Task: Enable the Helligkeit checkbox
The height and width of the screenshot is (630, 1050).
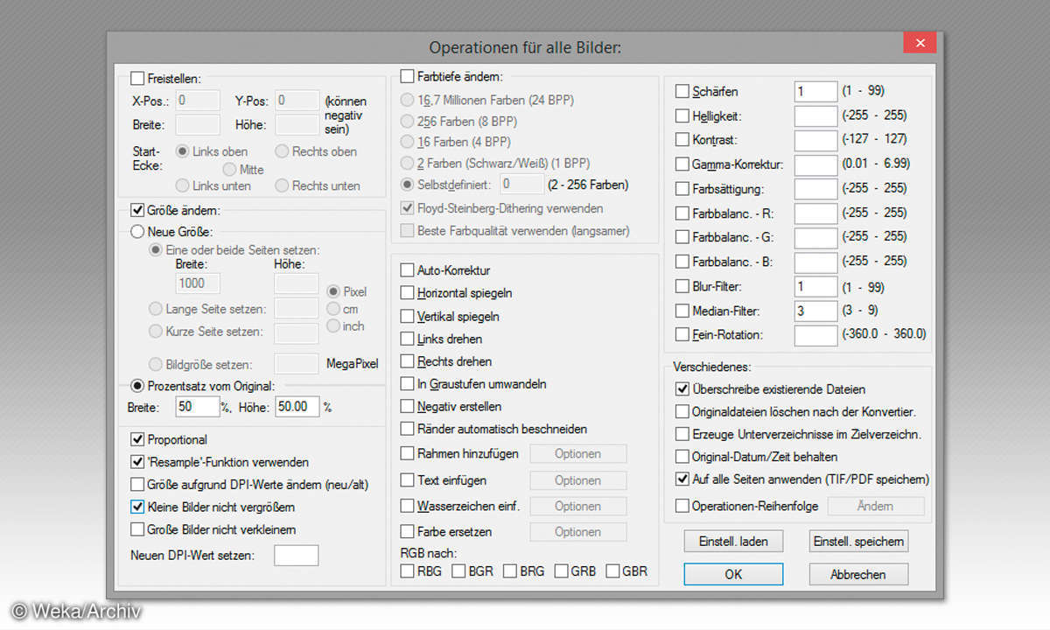Action: 682,115
